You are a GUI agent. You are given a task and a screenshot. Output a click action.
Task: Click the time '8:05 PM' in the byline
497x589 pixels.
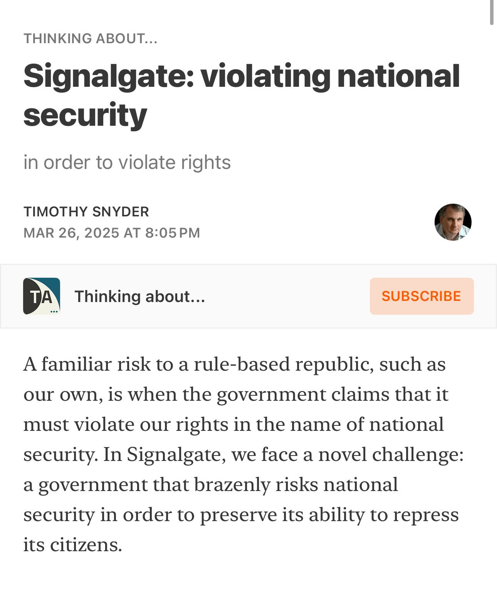point(173,233)
